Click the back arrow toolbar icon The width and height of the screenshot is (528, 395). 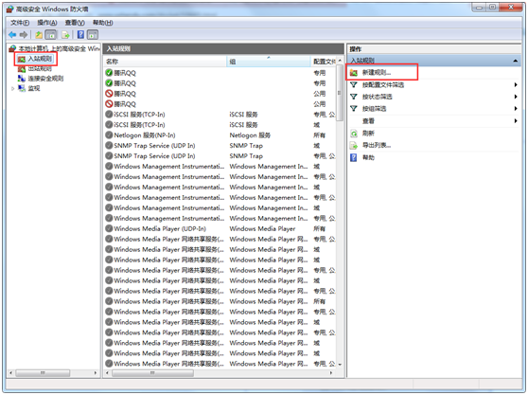(12, 35)
